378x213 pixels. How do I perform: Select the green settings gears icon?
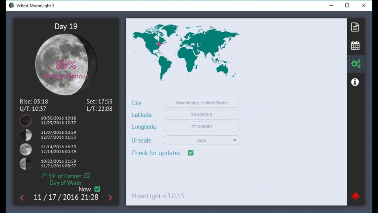point(356,64)
